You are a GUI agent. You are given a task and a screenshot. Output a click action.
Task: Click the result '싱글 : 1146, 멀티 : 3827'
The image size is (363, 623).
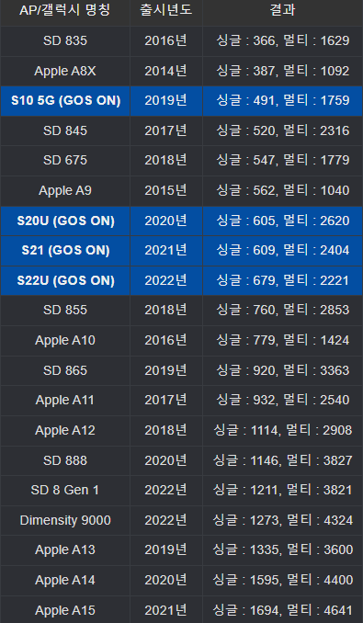[x=283, y=459]
